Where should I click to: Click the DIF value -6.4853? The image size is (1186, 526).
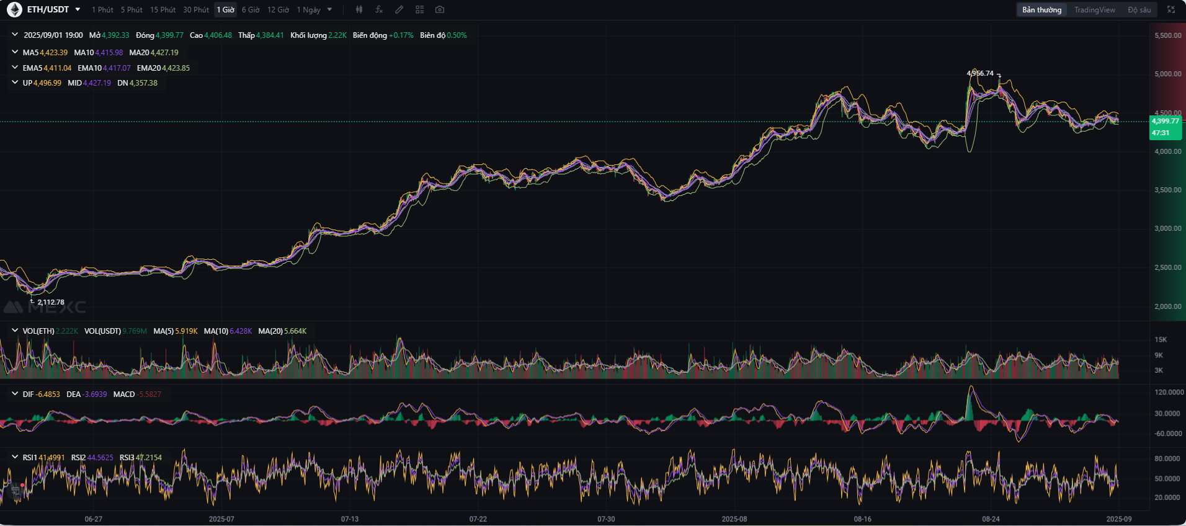tap(48, 394)
